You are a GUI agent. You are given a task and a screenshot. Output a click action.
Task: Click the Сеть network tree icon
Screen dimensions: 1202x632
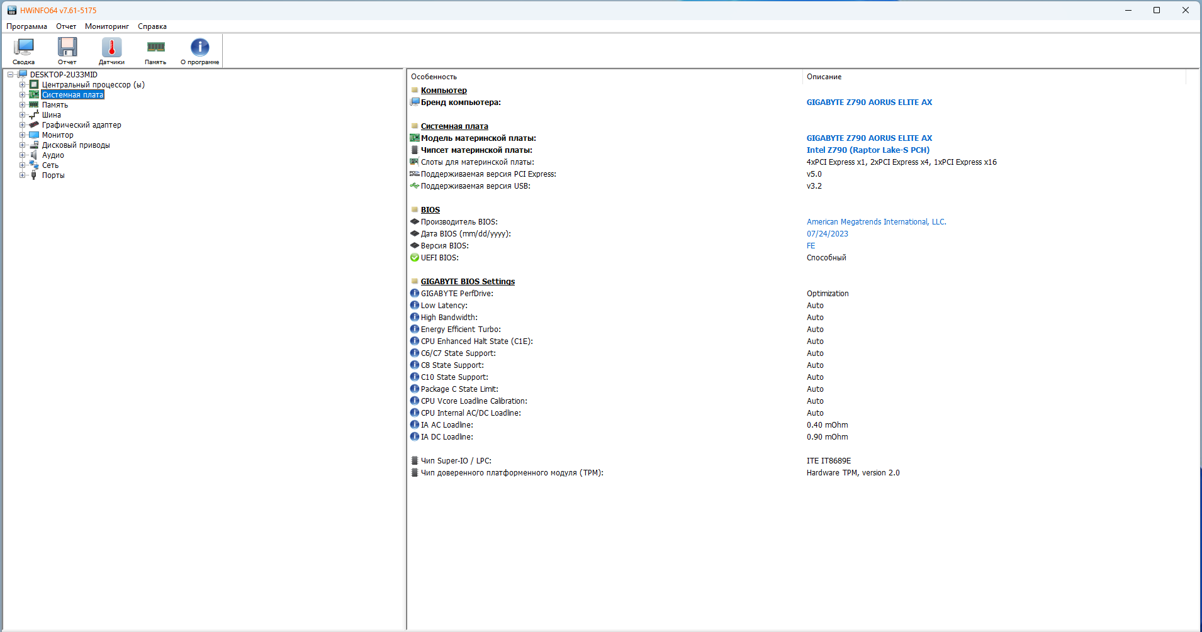coord(34,165)
